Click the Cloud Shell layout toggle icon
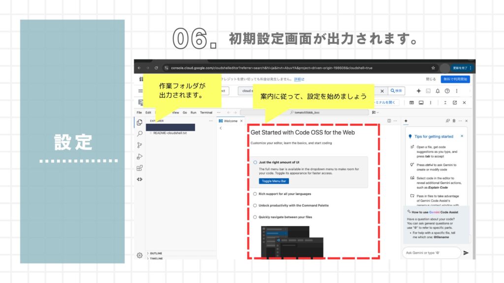 tap(421, 103)
